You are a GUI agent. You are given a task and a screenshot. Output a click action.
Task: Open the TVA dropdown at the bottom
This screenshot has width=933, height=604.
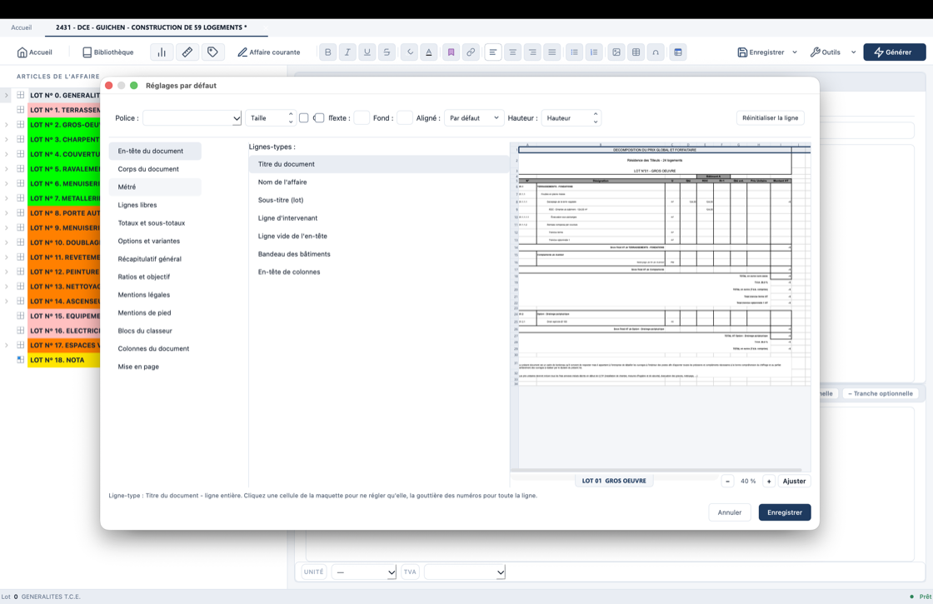(x=465, y=572)
